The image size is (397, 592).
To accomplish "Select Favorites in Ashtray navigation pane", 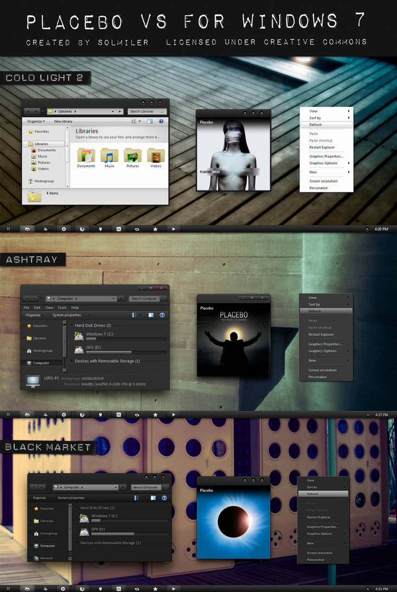I will pyautogui.click(x=37, y=326).
